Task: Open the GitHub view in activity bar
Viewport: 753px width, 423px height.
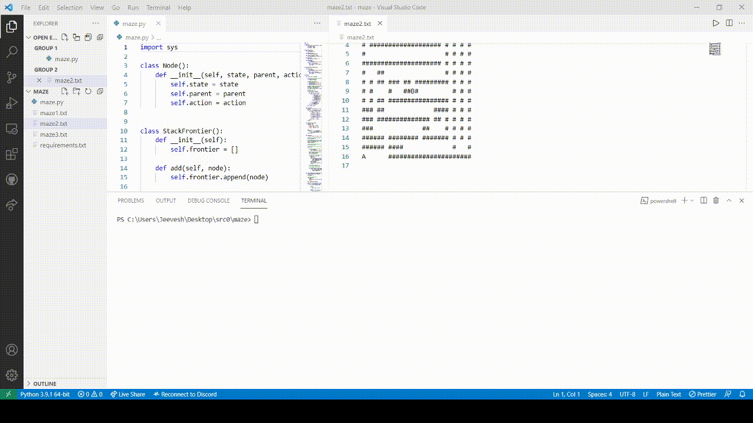Action: click(11, 179)
